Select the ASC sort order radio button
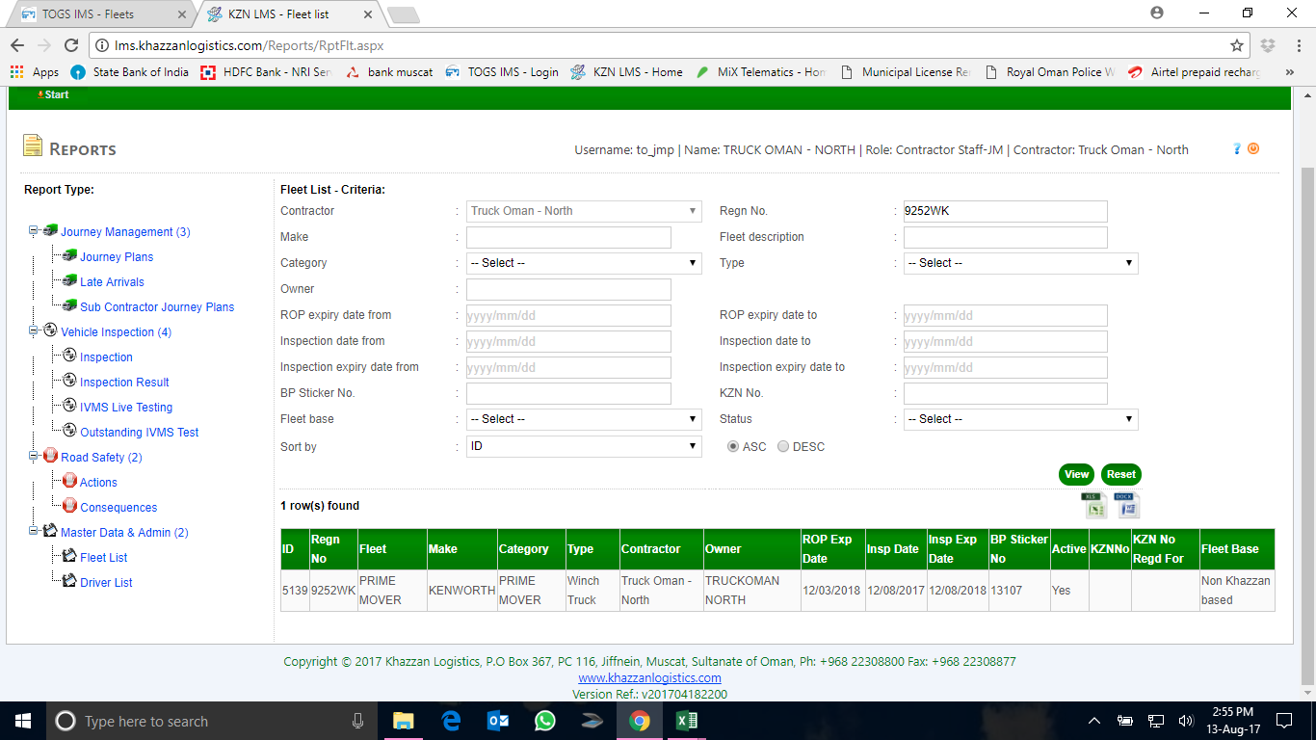1316x740 pixels. point(733,447)
